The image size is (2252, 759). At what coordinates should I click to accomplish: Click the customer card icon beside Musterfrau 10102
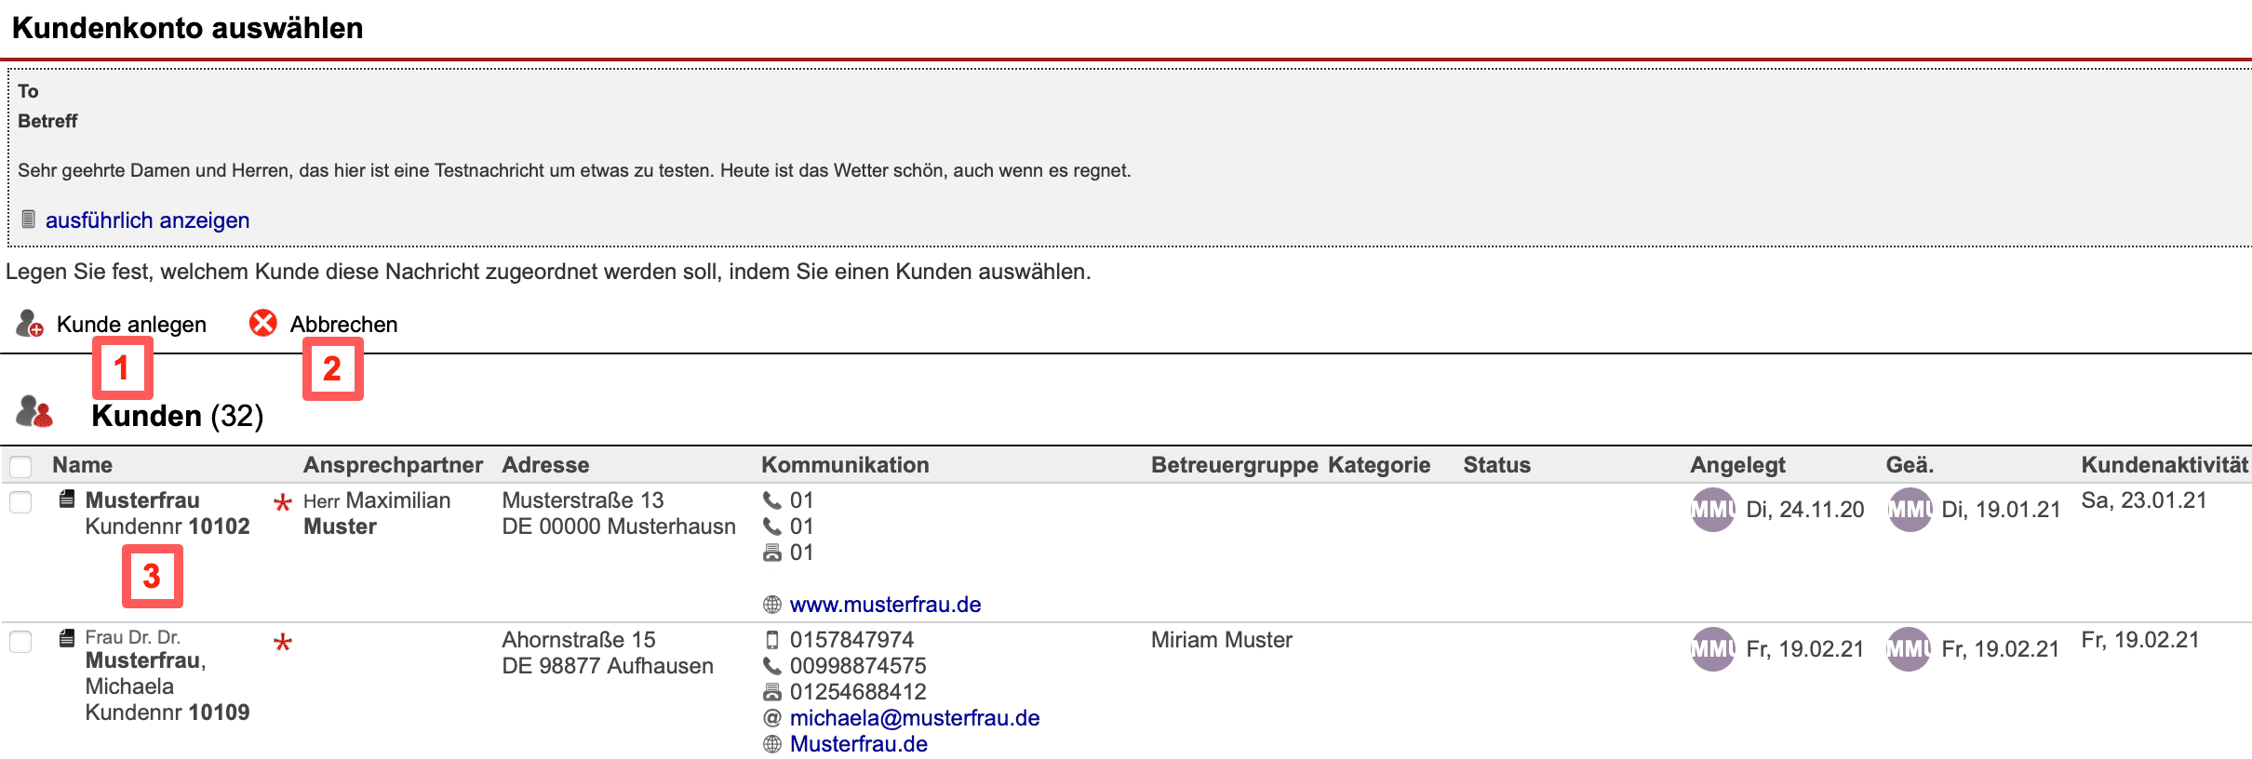[x=67, y=499]
